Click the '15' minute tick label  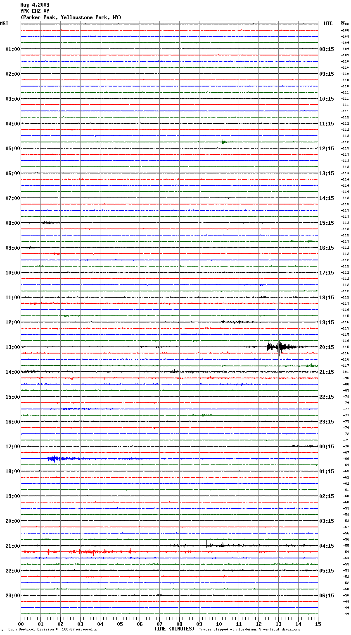pos(318,624)
